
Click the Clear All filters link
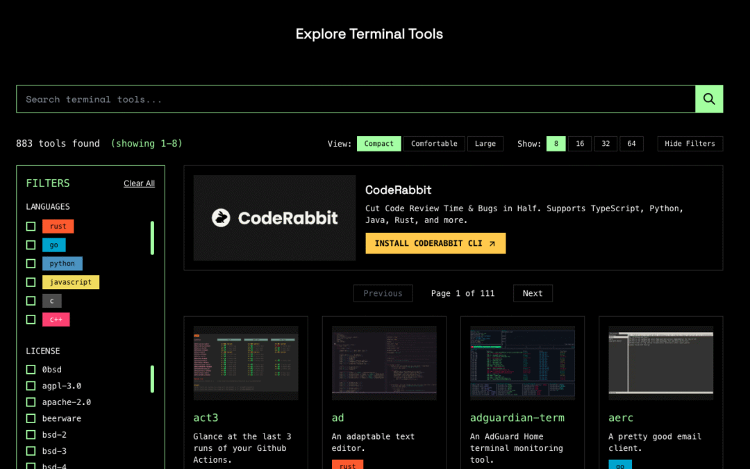click(x=139, y=183)
